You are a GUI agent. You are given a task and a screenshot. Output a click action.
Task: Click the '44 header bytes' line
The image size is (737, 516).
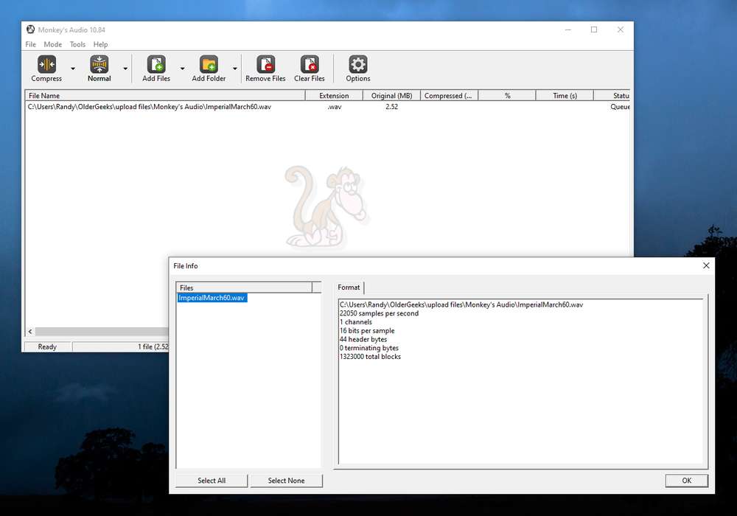363,339
